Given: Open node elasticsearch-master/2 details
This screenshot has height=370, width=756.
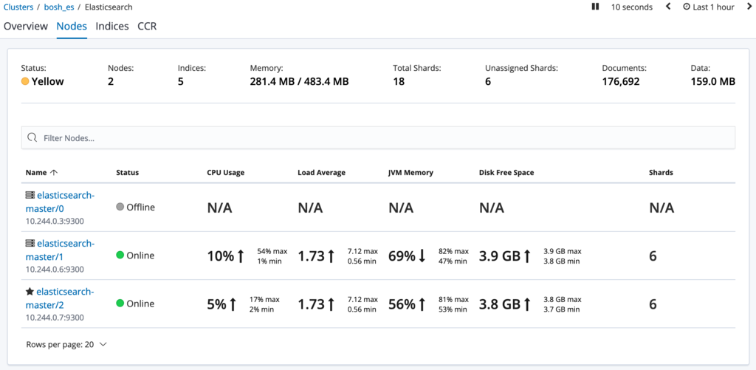Looking at the screenshot, I should tap(59, 298).
